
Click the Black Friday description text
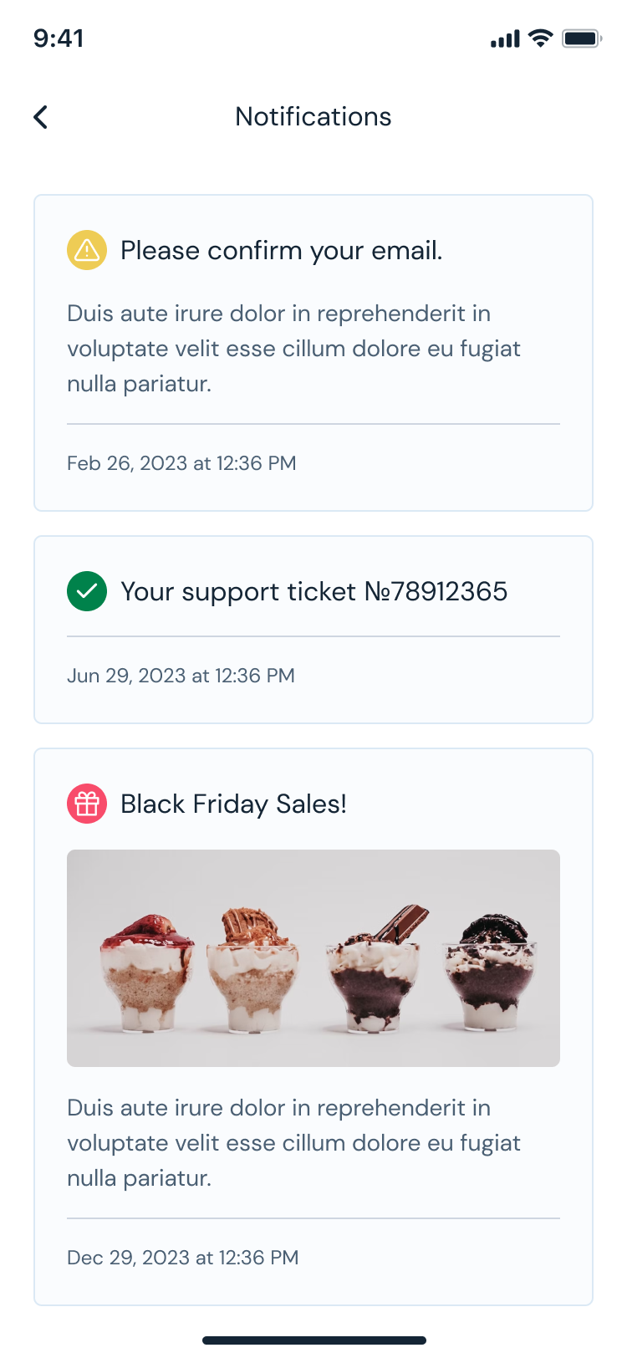click(x=293, y=1143)
